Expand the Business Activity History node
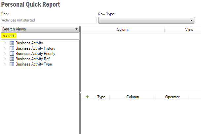Screen dimensions: 201x134 (x=5, y=48)
